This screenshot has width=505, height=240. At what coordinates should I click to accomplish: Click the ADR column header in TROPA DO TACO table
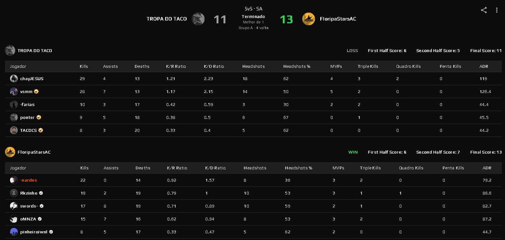tap(484, 67)
